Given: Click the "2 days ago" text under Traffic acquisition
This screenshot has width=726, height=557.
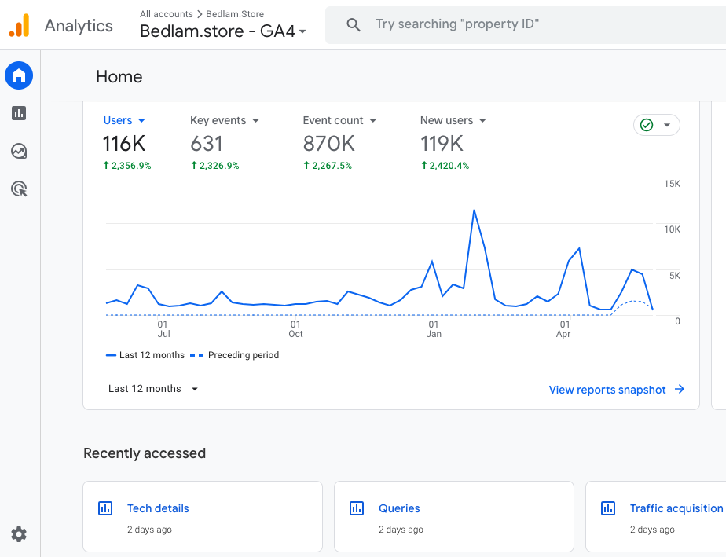Looking at the screenshot, I should 652,530.
